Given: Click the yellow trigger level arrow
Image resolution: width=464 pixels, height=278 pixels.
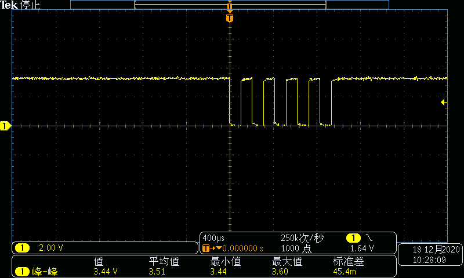Looking at the screenshot, I should tap(444, 102).
